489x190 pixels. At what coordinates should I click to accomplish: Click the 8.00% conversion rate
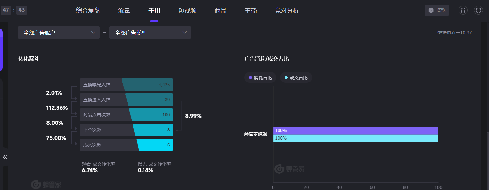click(x=55, y=123)
